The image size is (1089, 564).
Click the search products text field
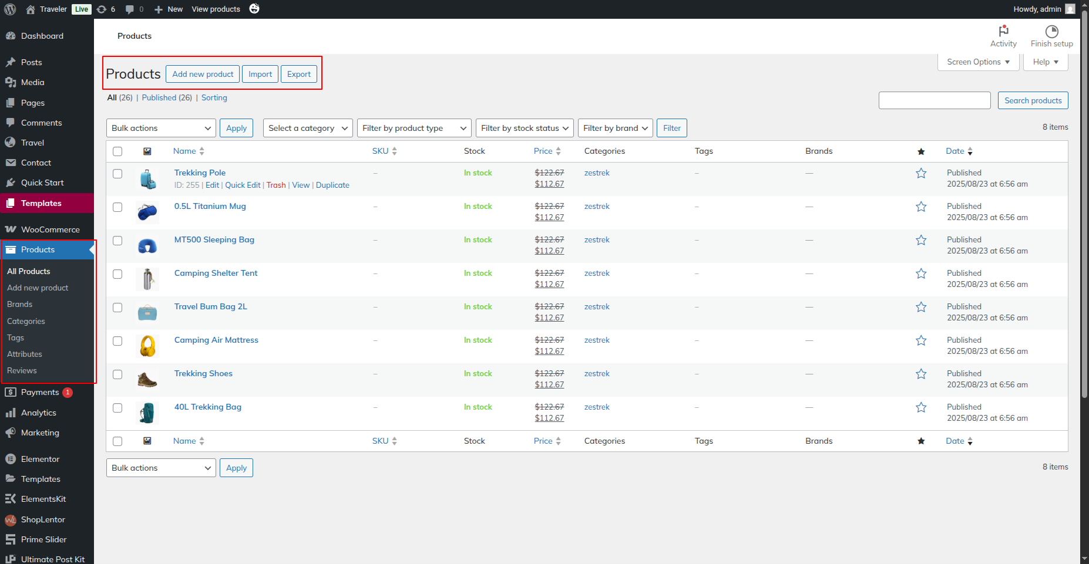pyautogui.click(x=934, y=100)
